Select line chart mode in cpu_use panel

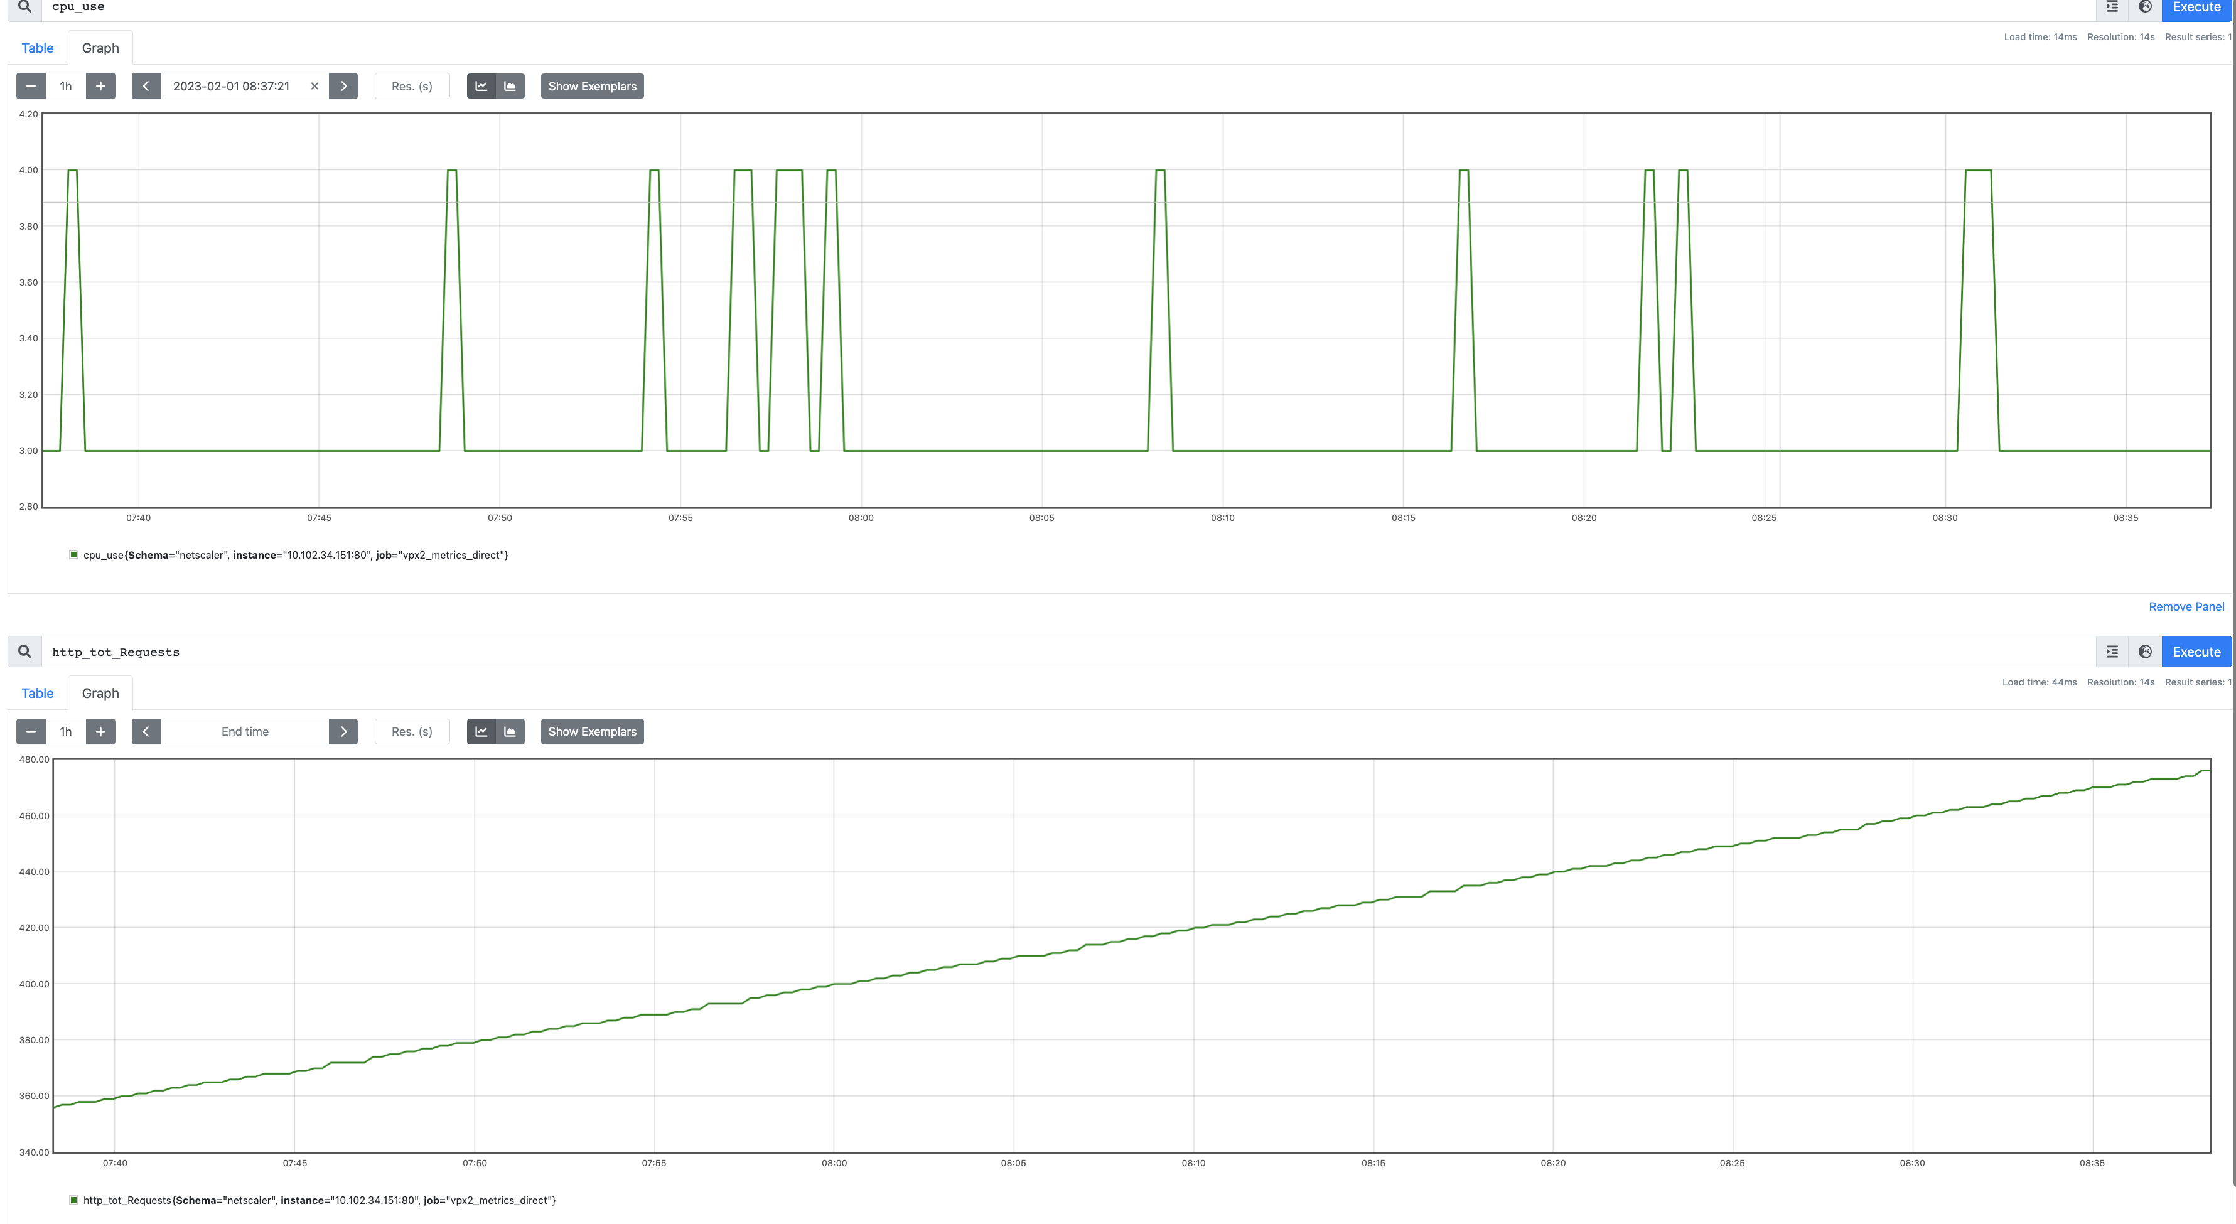(x=481, y=86)
